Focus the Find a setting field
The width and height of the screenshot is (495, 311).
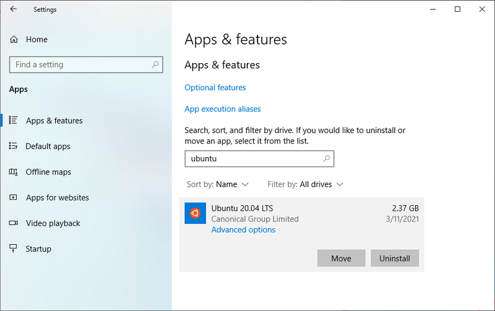pyautogui.click(x=86, y=65)
